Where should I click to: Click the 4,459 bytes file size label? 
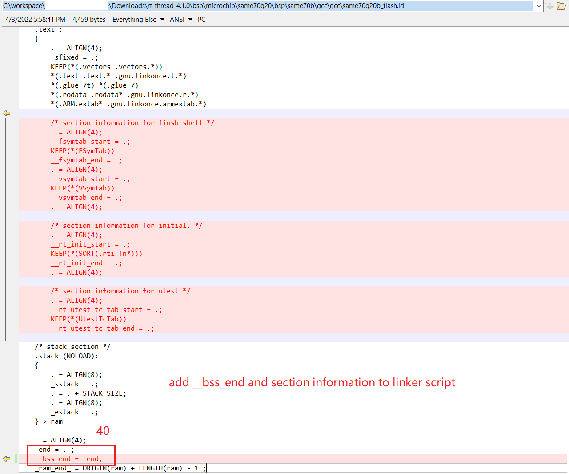coord(89,20)
